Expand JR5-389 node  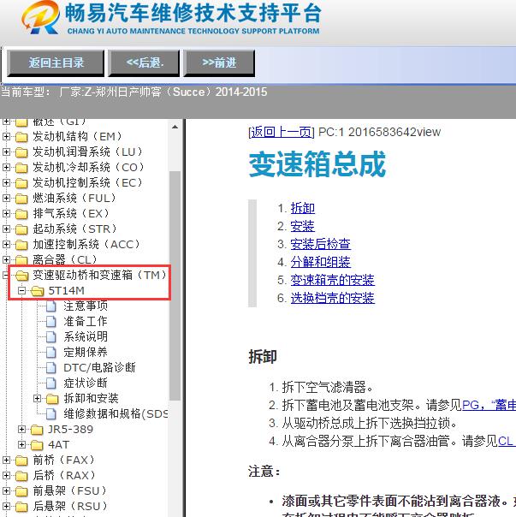point(21,429)
